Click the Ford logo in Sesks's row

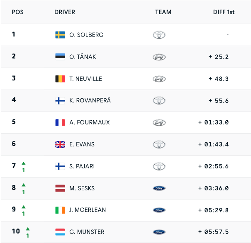[x=159, y=188]
